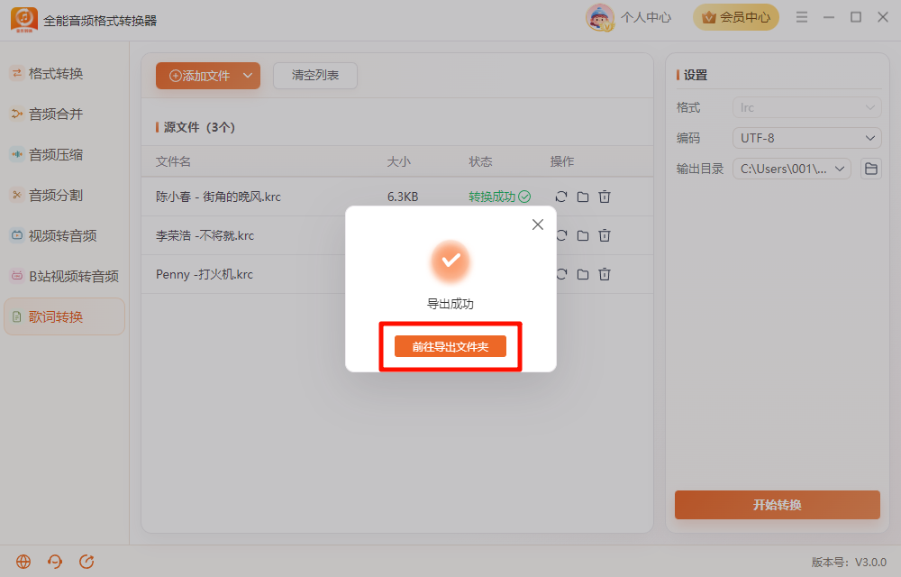Click the 版本号: V3.0.0 label
Viewport: 901px width, 577px height.
[849, 562]
